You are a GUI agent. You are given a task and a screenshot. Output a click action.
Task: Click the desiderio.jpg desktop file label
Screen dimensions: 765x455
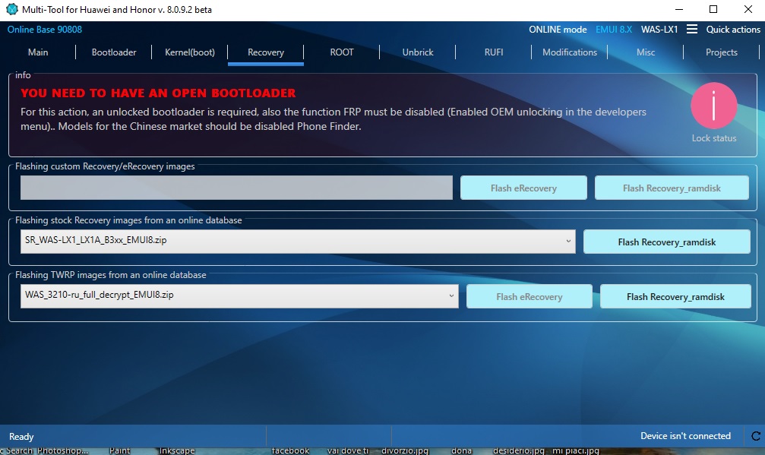(519, 450)
